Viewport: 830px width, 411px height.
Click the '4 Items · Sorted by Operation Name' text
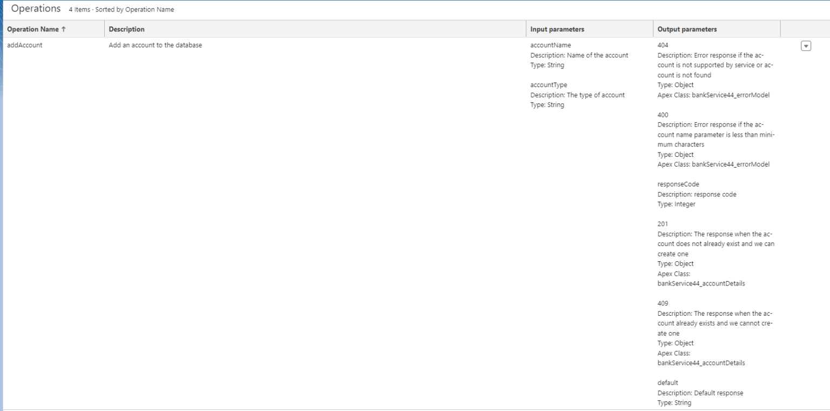point(121,9)
